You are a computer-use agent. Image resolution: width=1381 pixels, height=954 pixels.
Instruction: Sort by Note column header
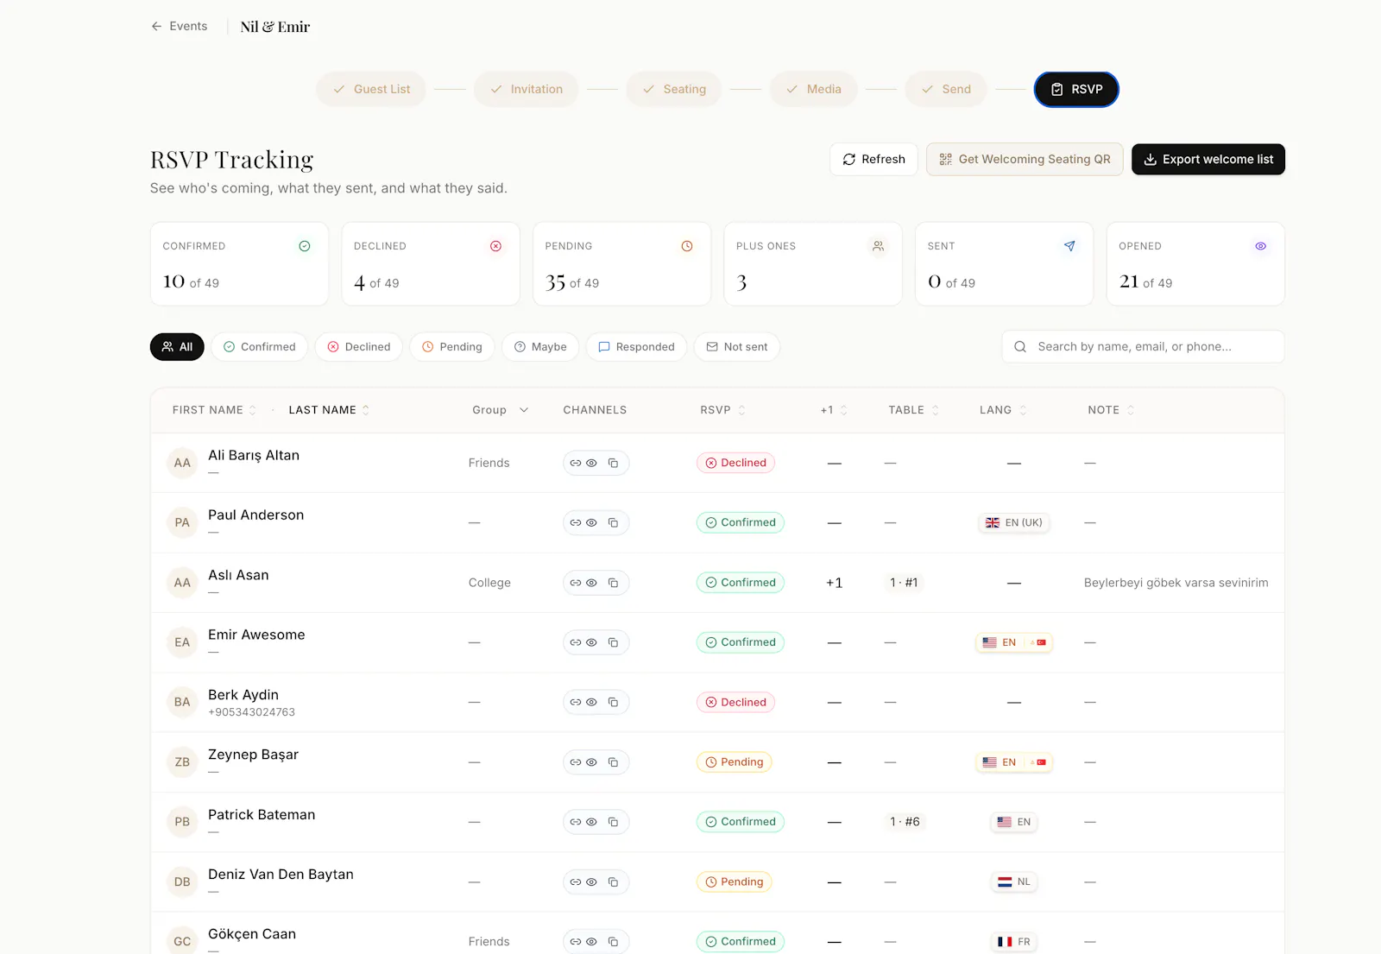[1111, 410]
